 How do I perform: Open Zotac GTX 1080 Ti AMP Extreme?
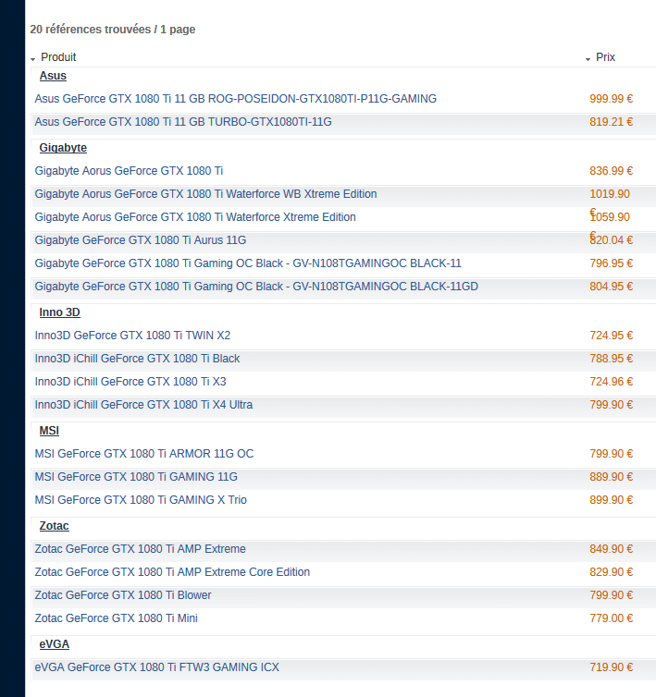(141, 548)
